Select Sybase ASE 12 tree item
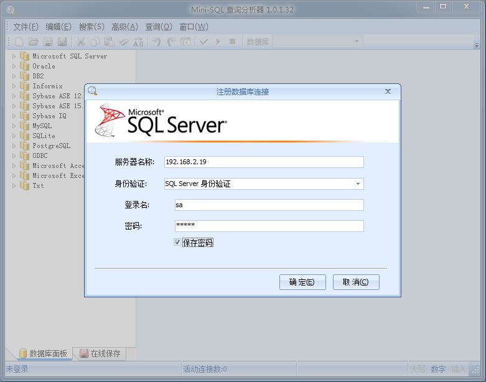Image resolution: width=486 pixels, height=382 pixels. pos(58,96)
